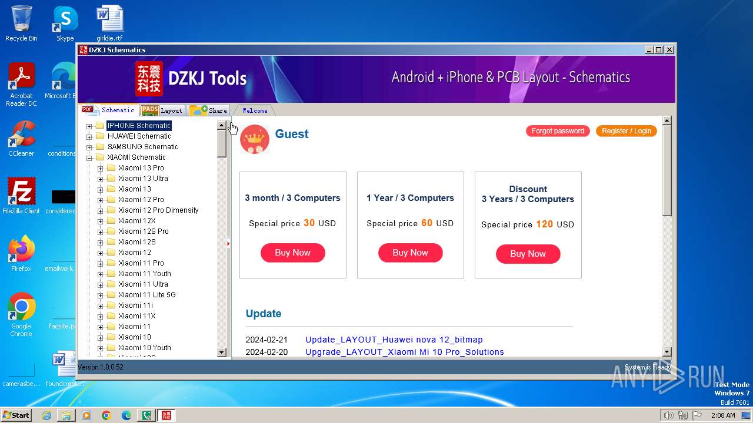Switch to the Share tab
This screenshot has width=753, height=423.
click(208, 110)
